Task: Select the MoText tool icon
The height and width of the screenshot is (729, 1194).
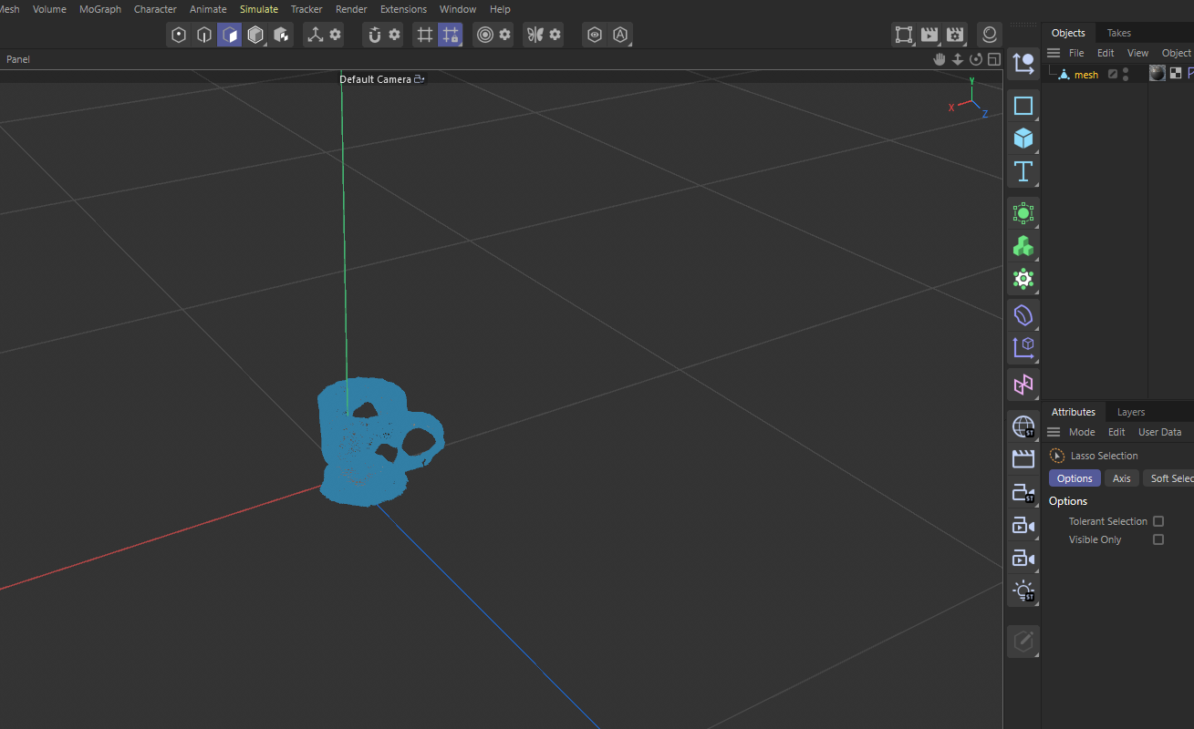Action: (x=1023, y=171)
